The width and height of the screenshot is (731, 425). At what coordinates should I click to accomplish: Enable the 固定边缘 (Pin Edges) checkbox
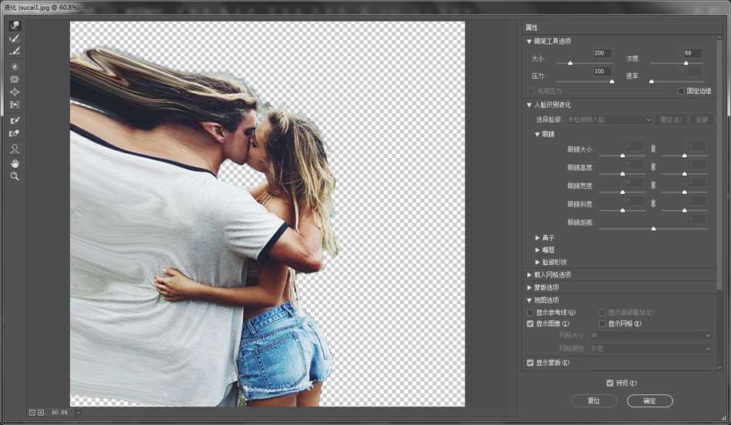coord(681,91)
